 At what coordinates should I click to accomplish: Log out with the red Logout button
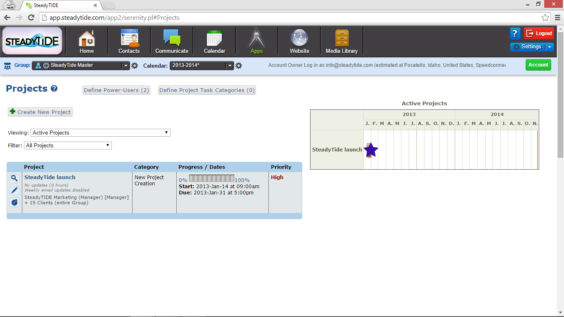tap(539, 33)
